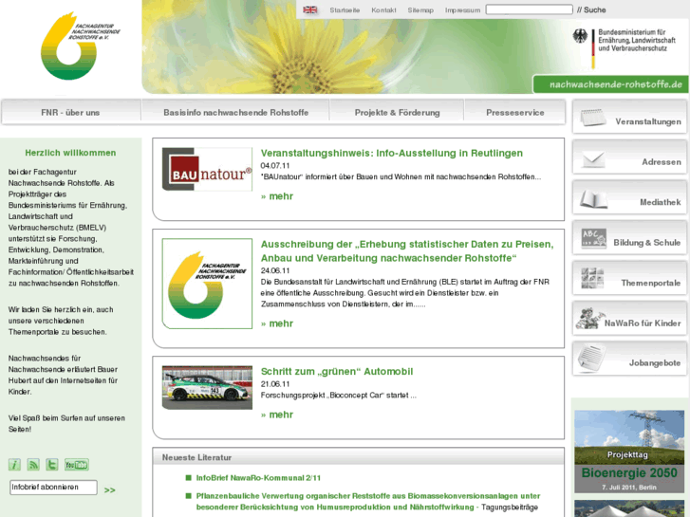
Task: Open the BAUnatour logo thumbnail
Action: coord(207,169)
